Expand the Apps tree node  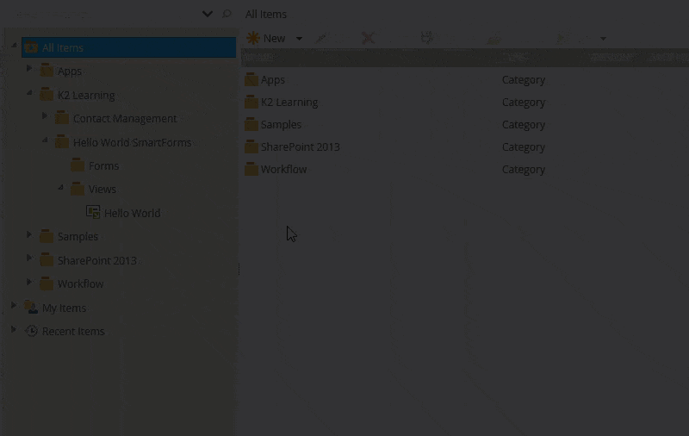tap(29, 69)
